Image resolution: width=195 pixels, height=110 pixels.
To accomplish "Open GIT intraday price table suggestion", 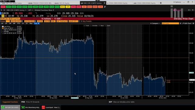I will tap(122, 102).
